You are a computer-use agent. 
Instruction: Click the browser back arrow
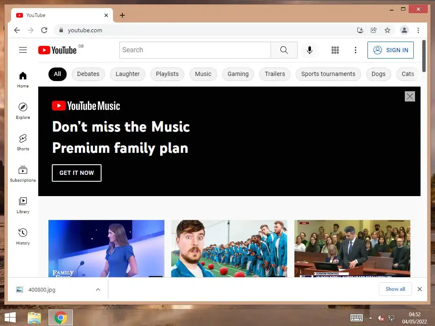pos(17,30)
